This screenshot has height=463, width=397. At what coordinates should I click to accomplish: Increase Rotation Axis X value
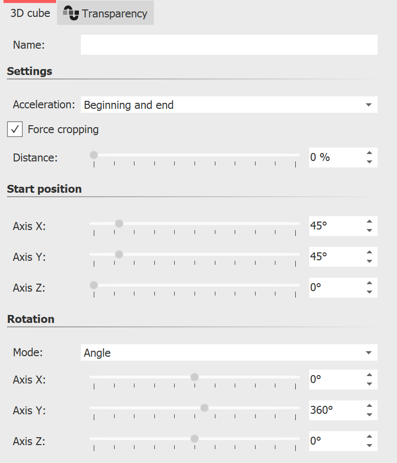pos(369,375)
